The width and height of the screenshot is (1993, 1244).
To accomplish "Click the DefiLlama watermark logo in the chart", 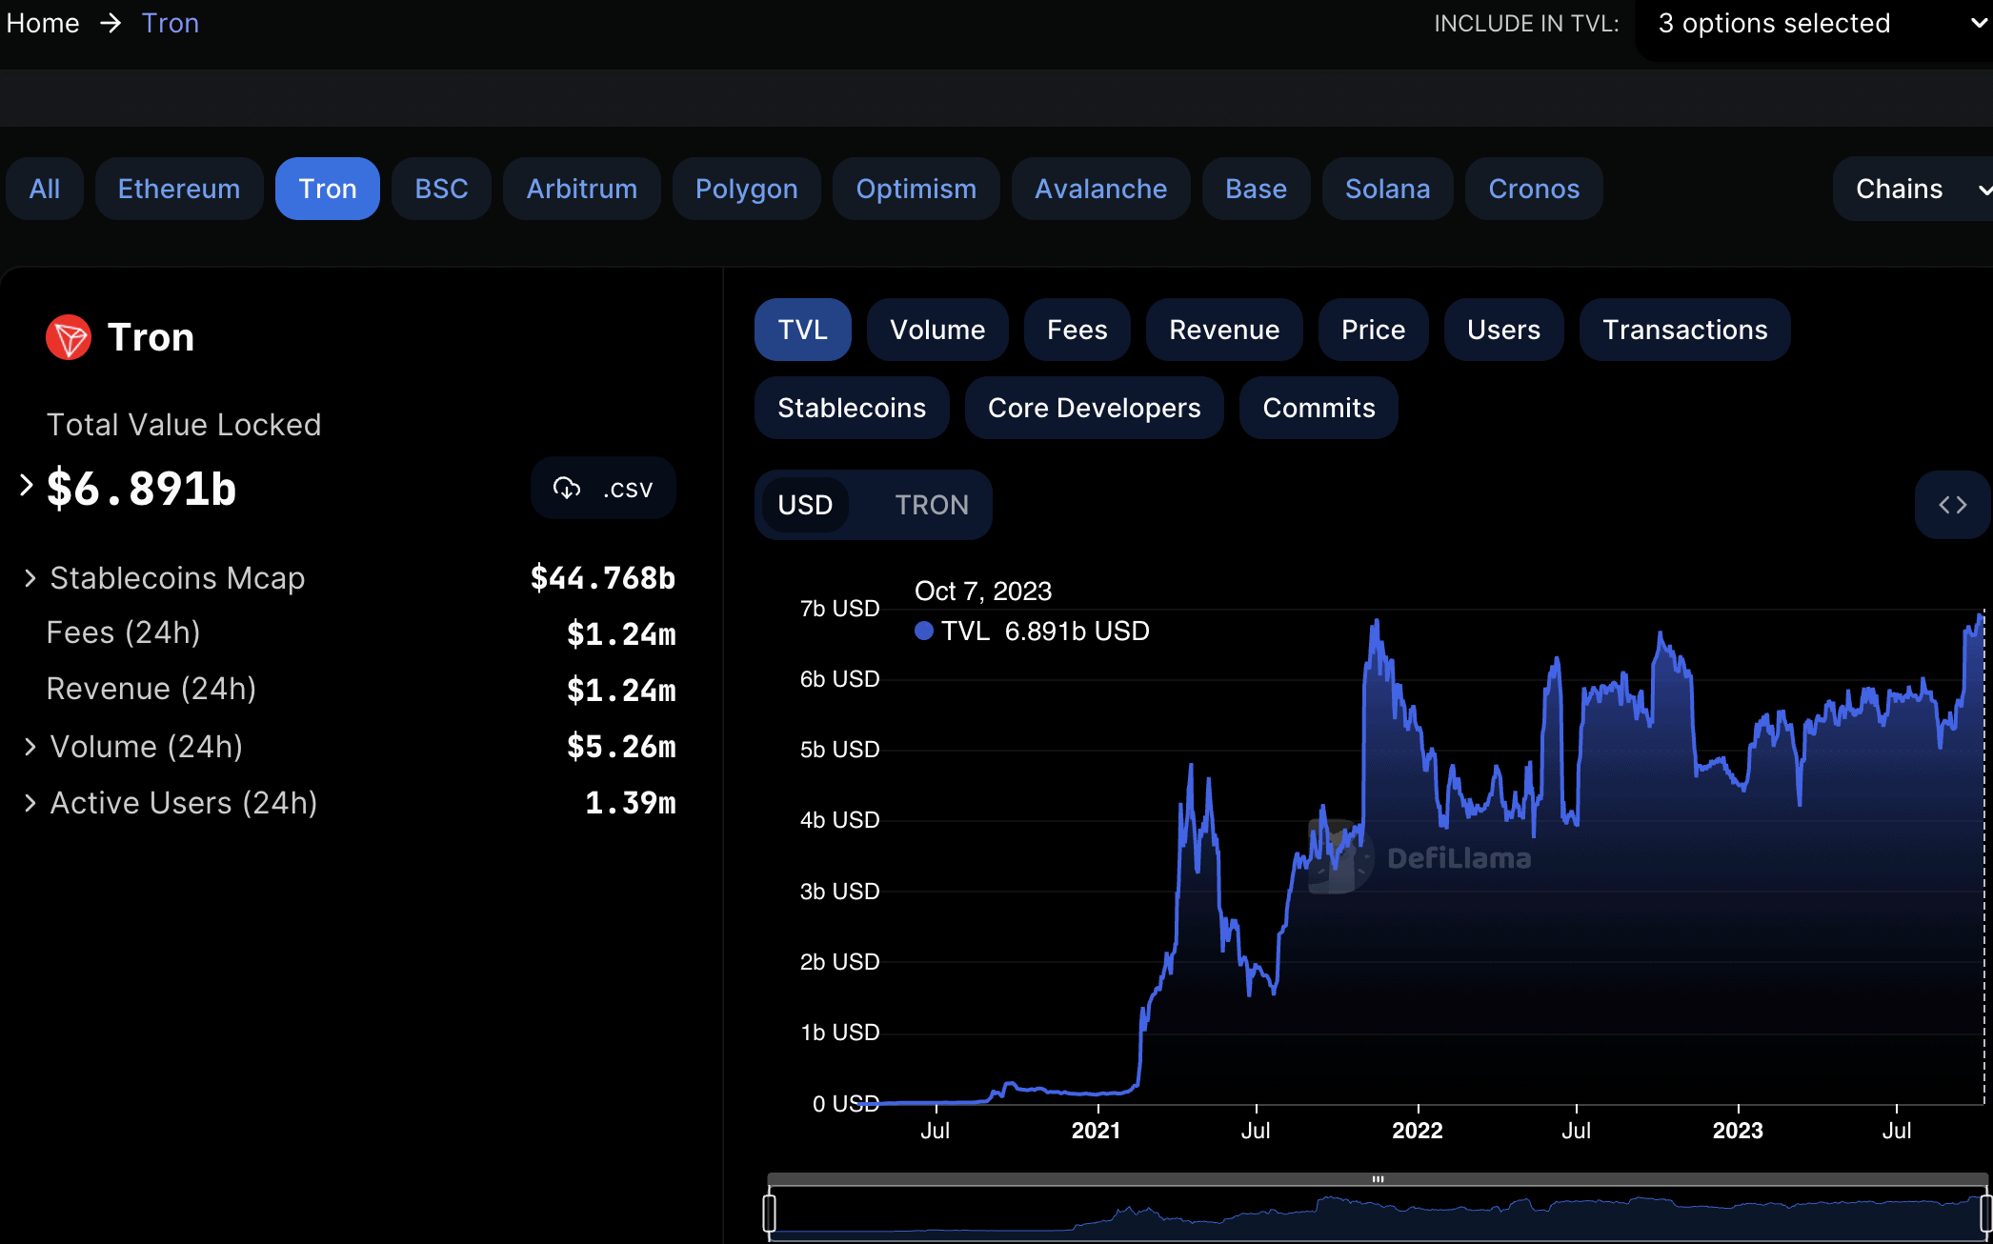I will 1338,857.
